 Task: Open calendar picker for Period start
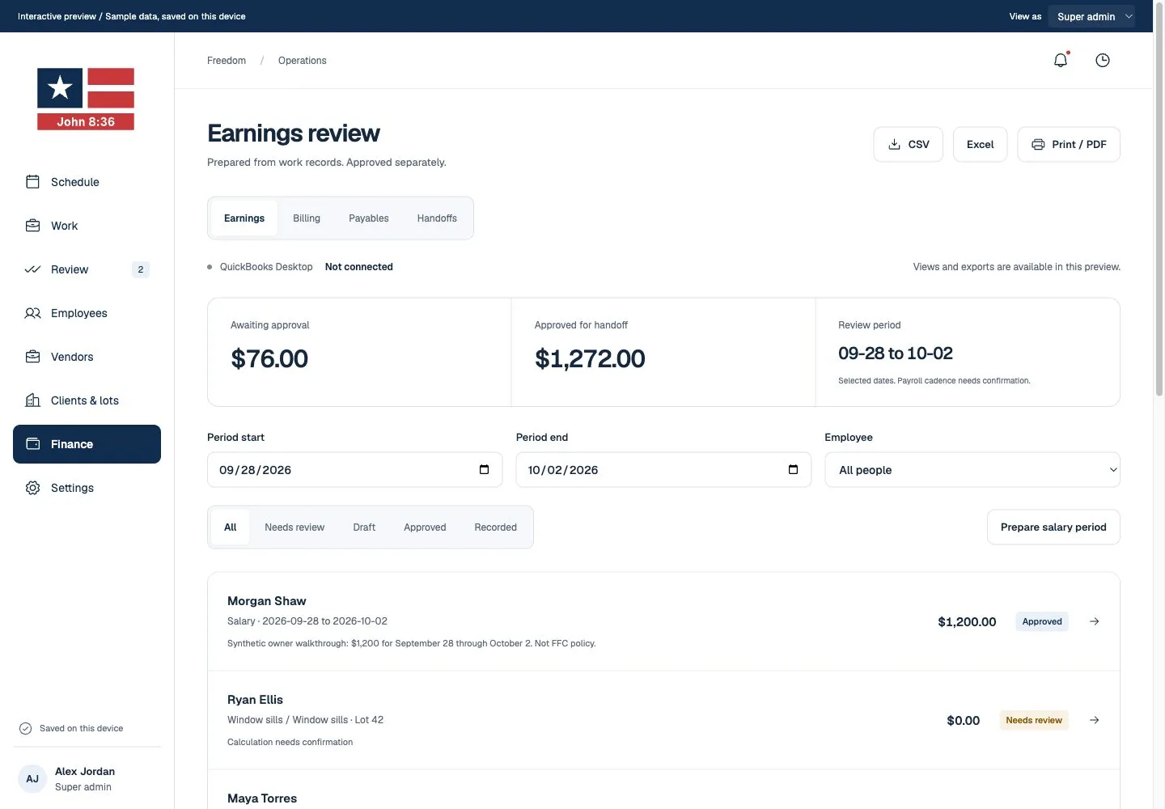tap(484, 470)
